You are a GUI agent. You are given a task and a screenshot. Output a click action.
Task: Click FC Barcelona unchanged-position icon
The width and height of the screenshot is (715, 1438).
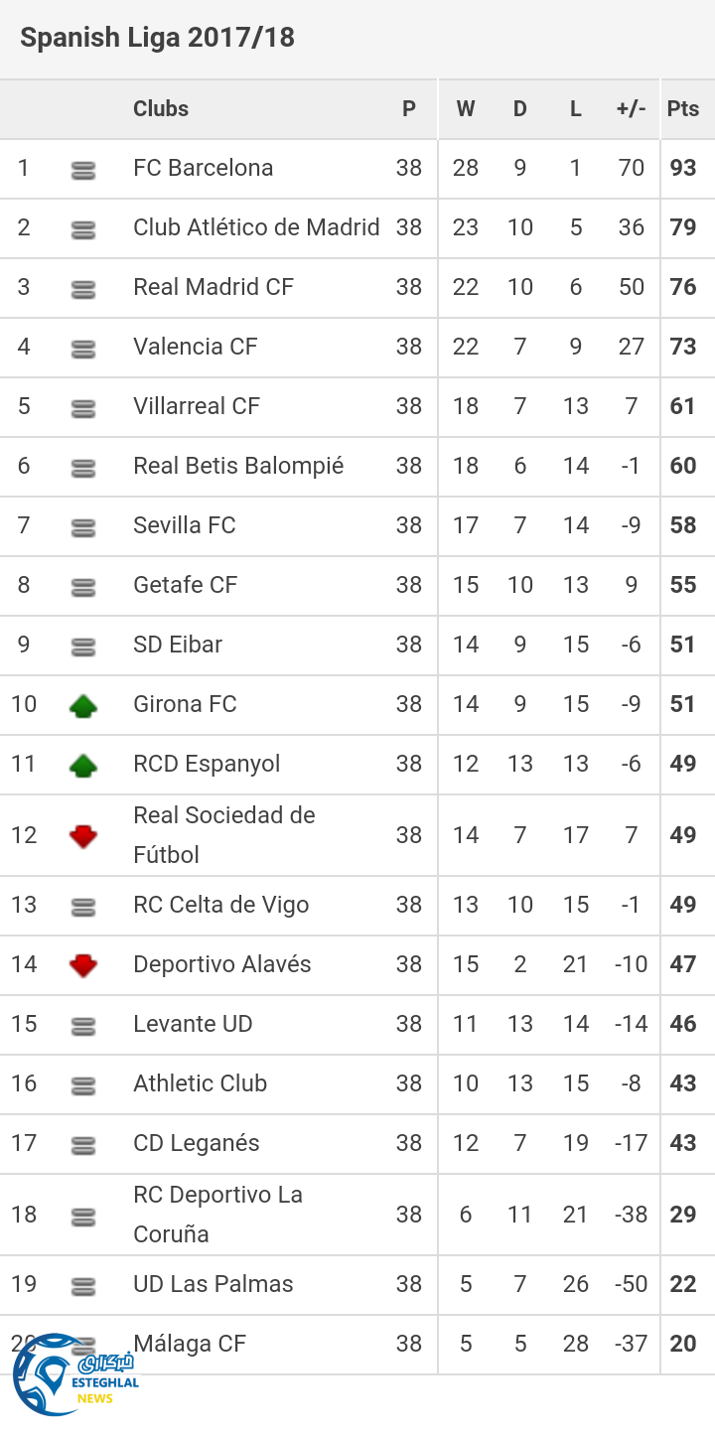(x=83, y=171)
